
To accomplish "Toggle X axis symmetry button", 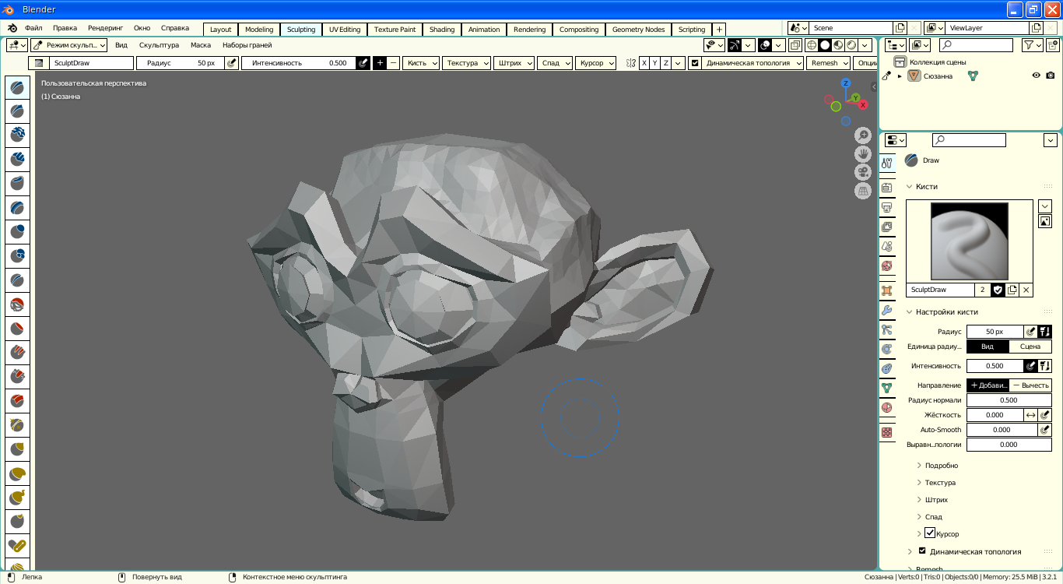I will (x=644, y=63).
